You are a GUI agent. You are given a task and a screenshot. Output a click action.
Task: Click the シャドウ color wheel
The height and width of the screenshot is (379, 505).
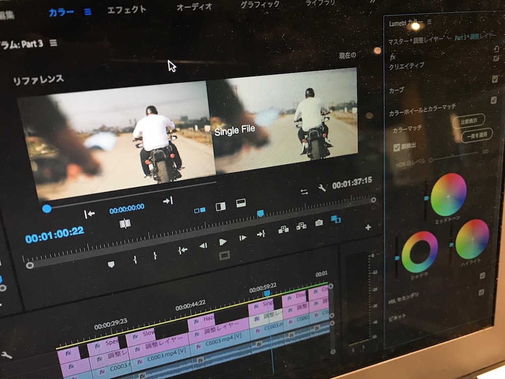420,252
